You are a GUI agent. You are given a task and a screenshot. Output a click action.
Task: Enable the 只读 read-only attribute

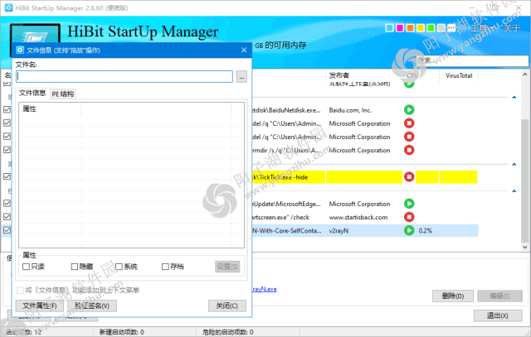click(x=26, y=267)
